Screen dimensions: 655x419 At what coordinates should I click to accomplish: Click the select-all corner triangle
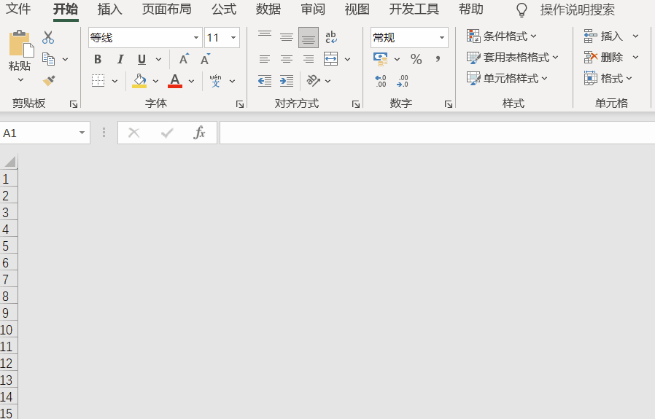9,162
